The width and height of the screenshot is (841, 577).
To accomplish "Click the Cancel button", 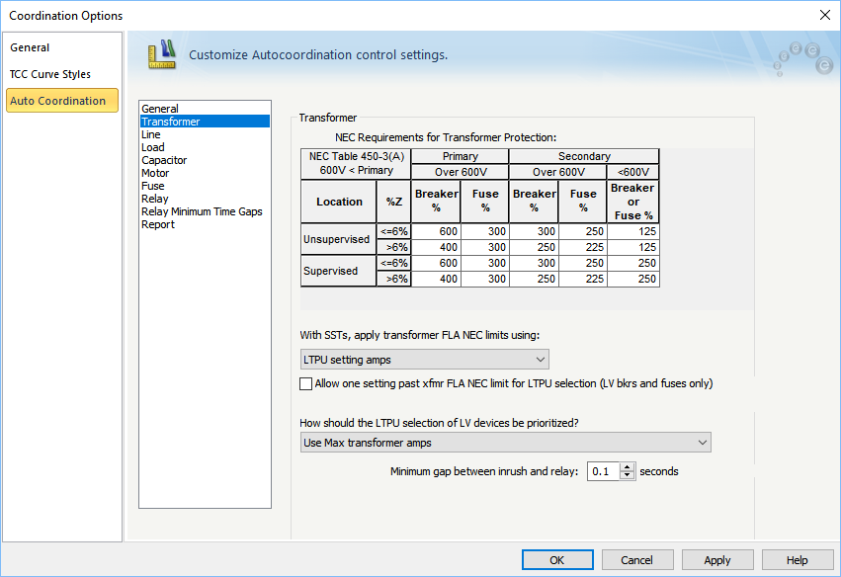I will (x=637, y=560).
